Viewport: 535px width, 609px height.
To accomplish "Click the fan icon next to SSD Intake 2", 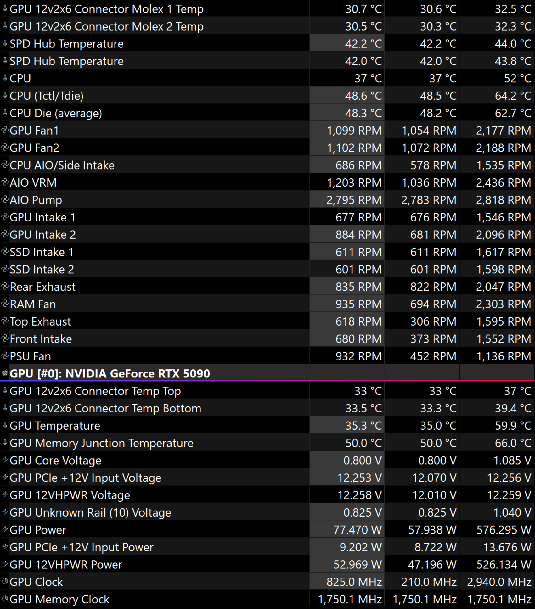I will click(5, 269).
